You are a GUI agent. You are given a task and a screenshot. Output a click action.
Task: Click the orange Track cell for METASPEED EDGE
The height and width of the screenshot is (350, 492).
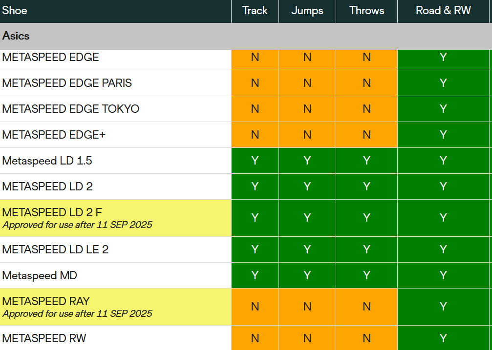tap(255, 57)
